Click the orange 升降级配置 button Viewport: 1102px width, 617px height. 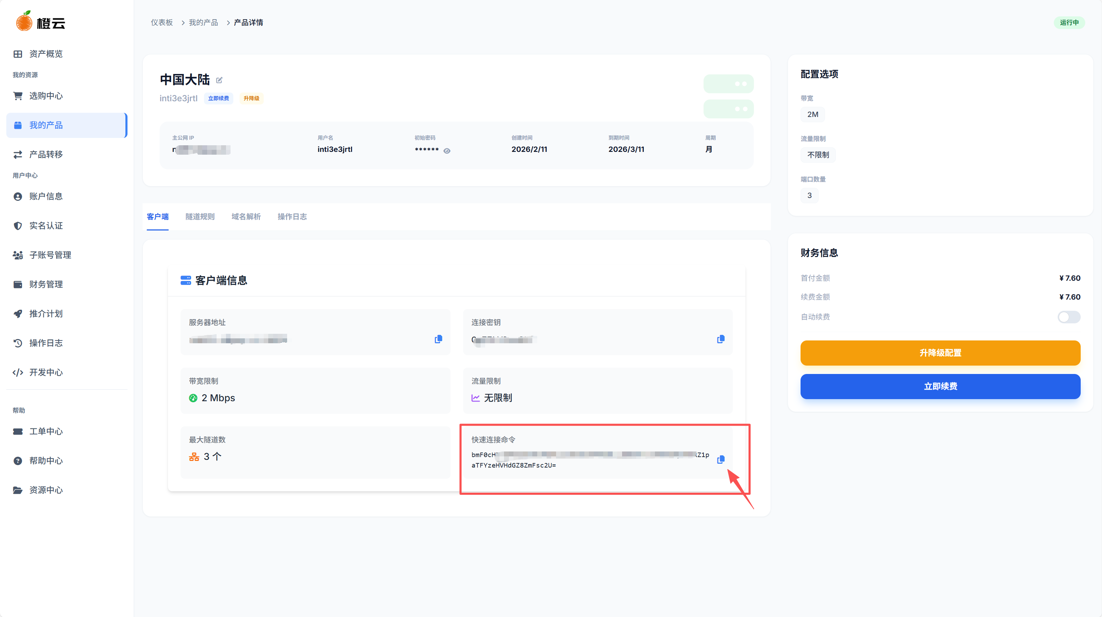940,353
